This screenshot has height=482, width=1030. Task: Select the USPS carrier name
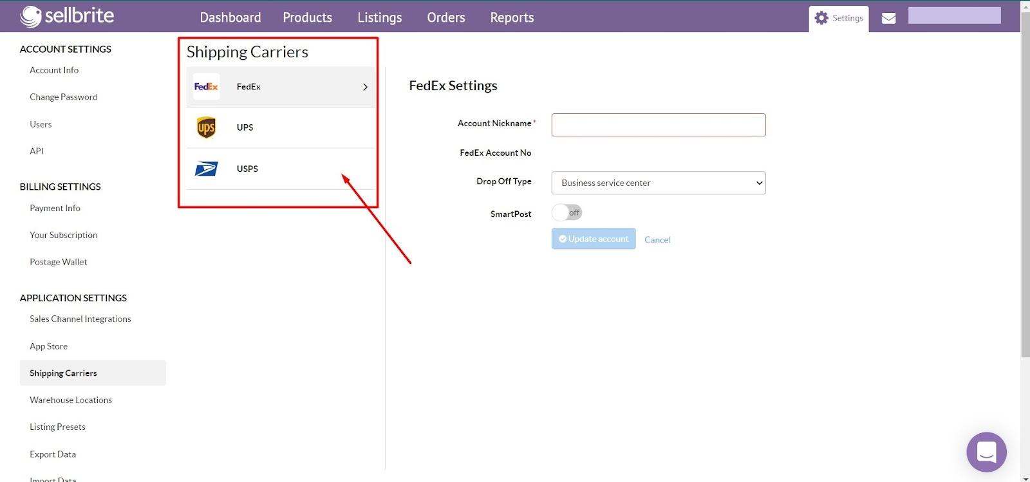pos(247,169)
